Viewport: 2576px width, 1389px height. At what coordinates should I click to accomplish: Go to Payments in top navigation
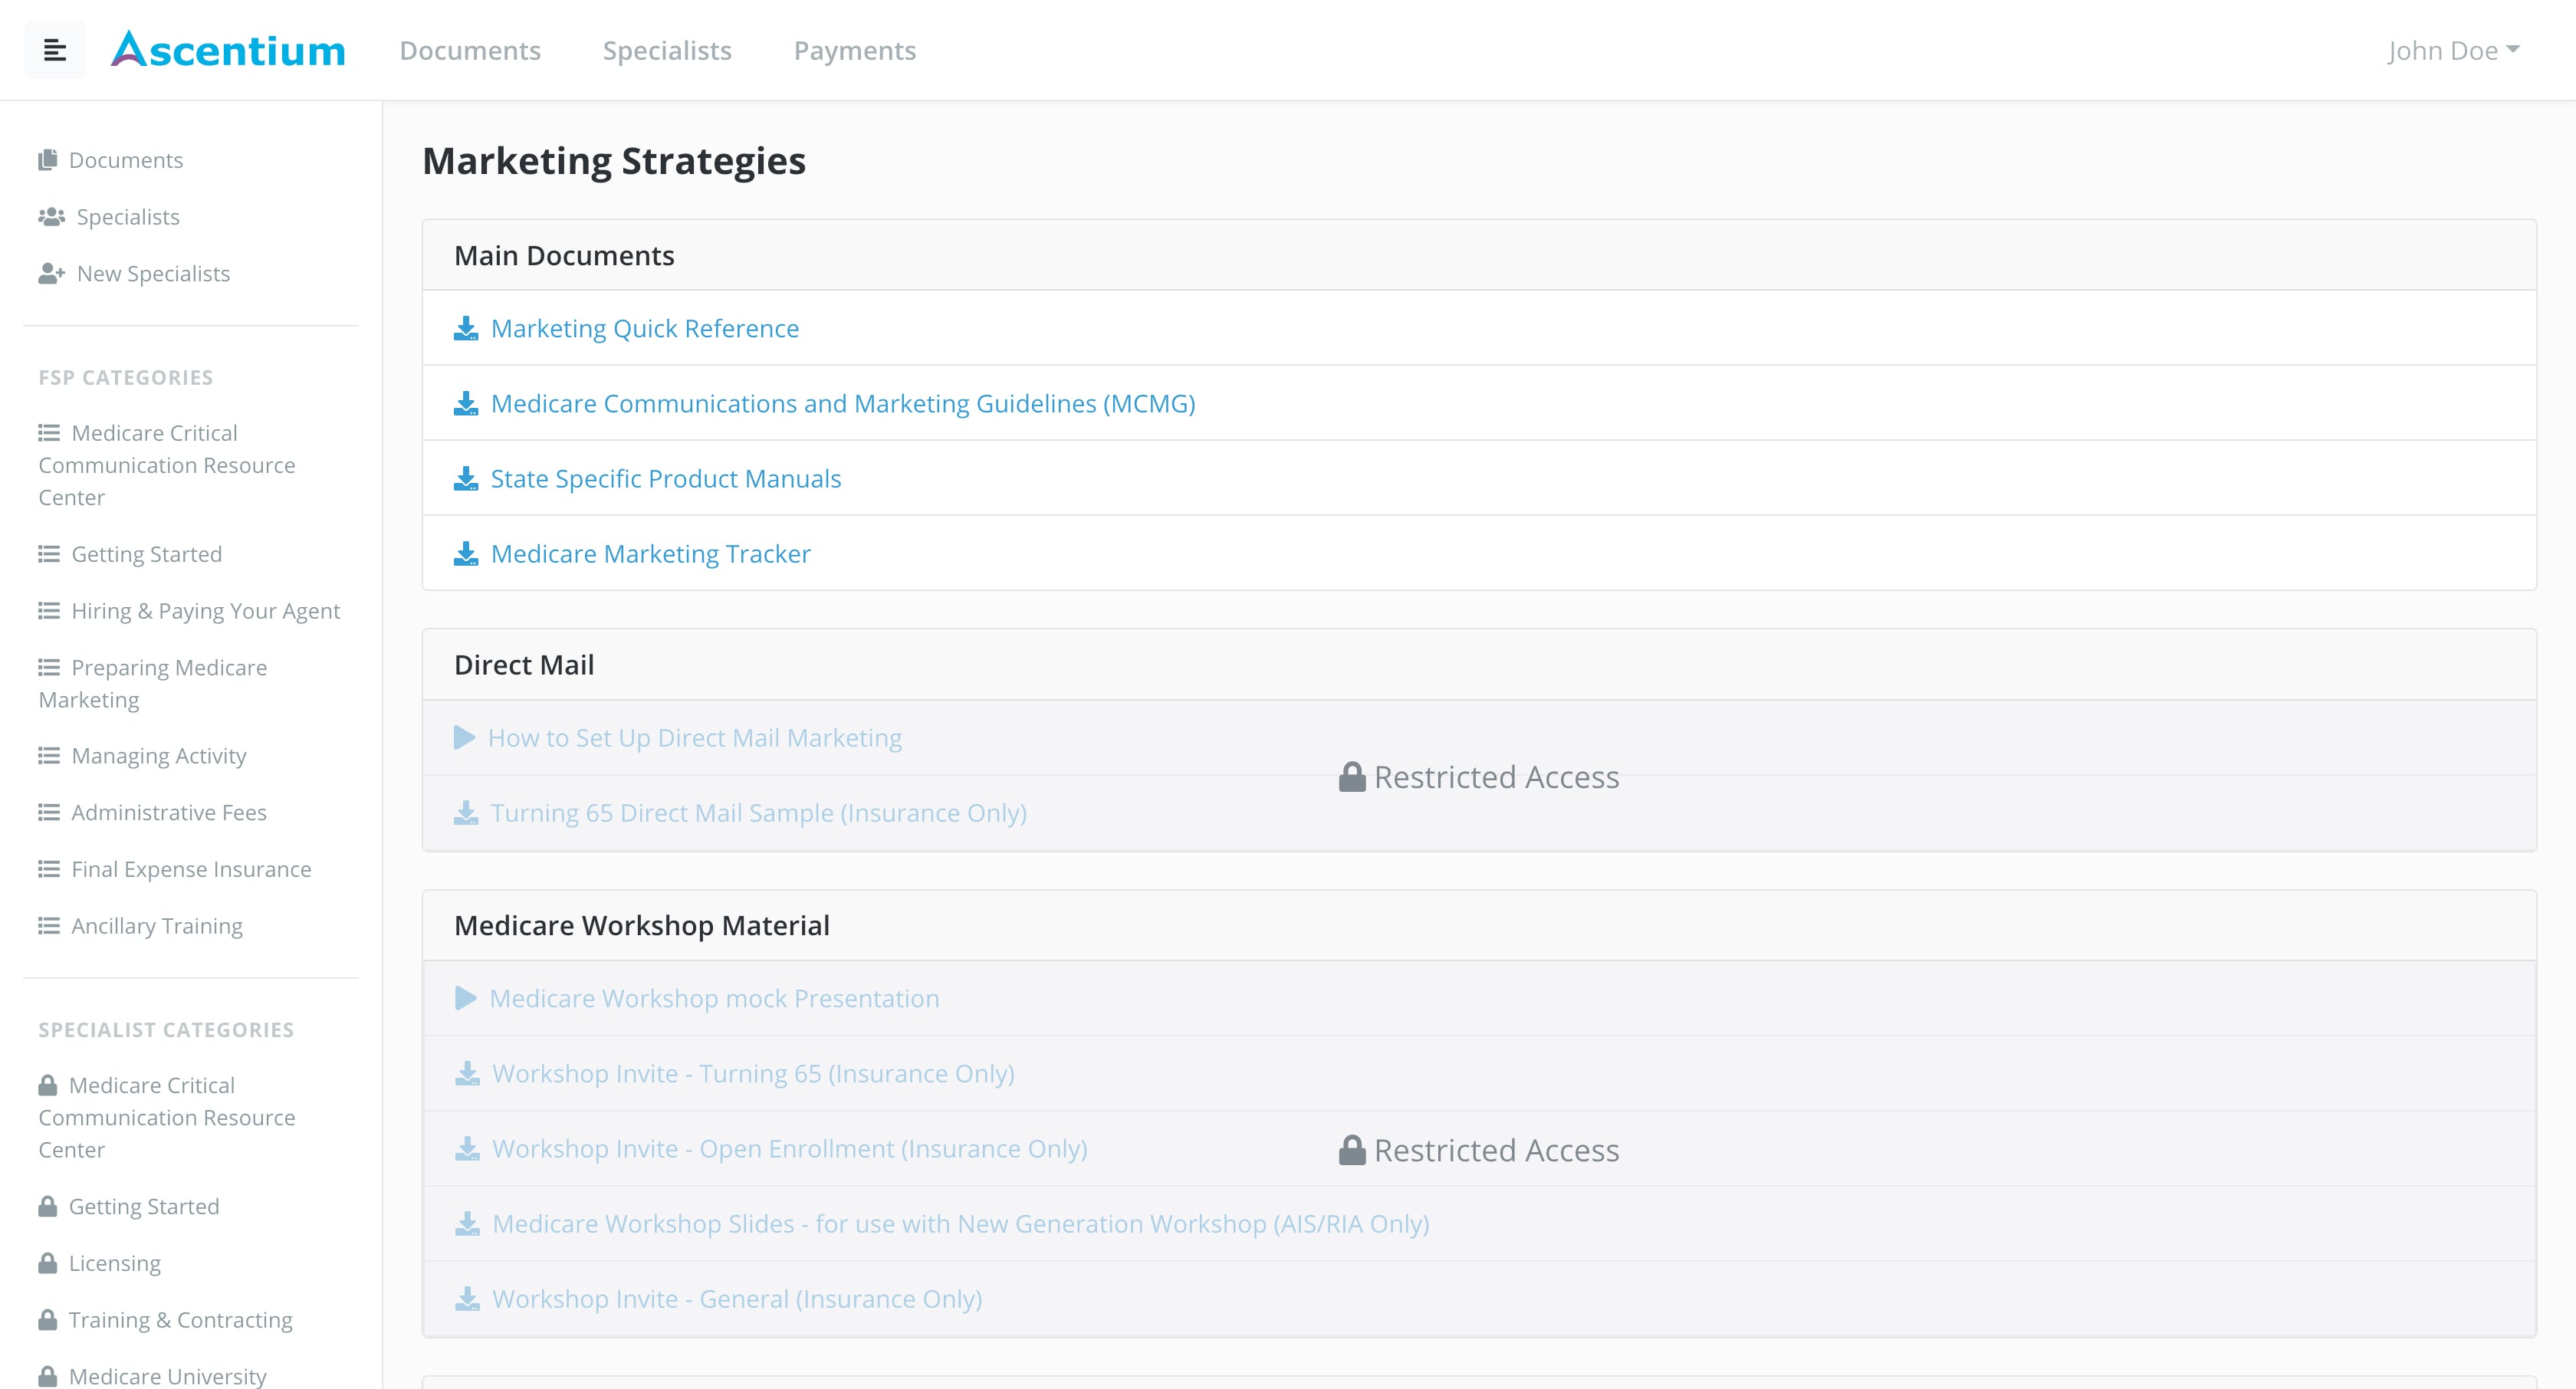854,50
